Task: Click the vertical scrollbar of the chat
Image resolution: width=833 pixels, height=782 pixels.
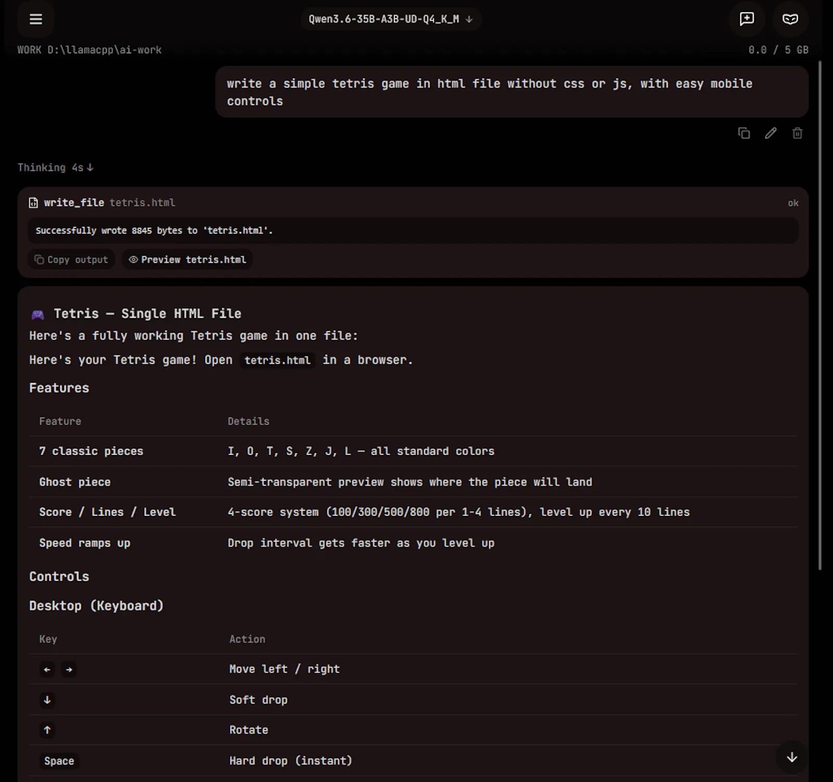Action: (820, 315)
